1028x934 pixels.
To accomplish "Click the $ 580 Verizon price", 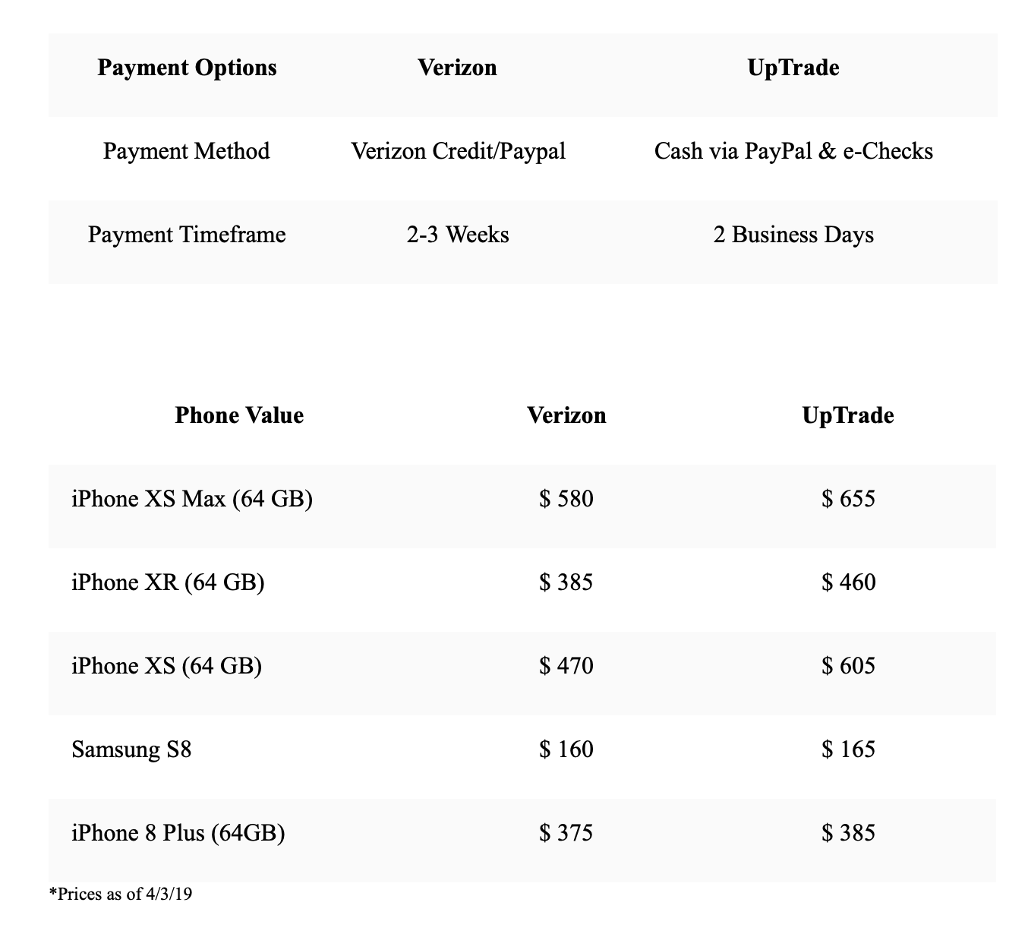I will coord(566,499).
